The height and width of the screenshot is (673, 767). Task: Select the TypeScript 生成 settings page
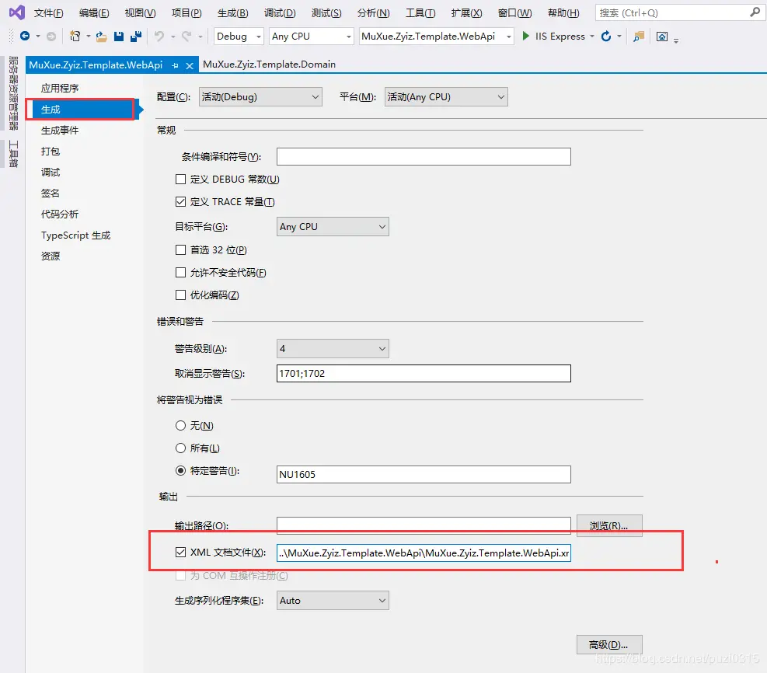click(x=76, y=235)
